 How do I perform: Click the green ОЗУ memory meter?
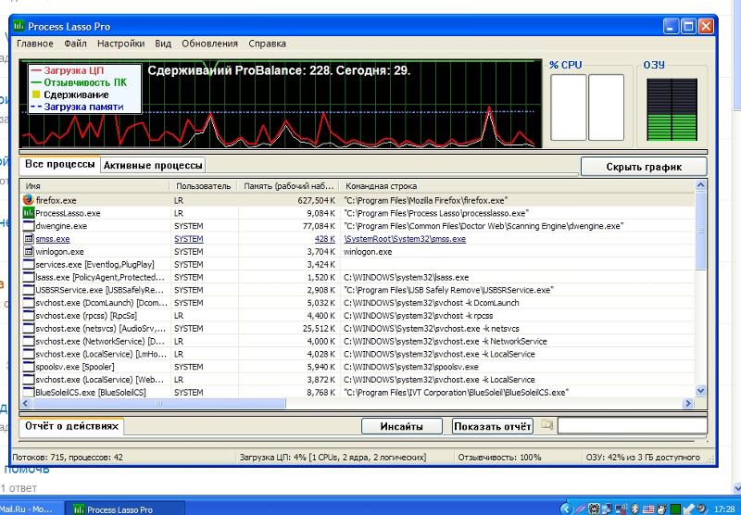click(x=672, y=109)
